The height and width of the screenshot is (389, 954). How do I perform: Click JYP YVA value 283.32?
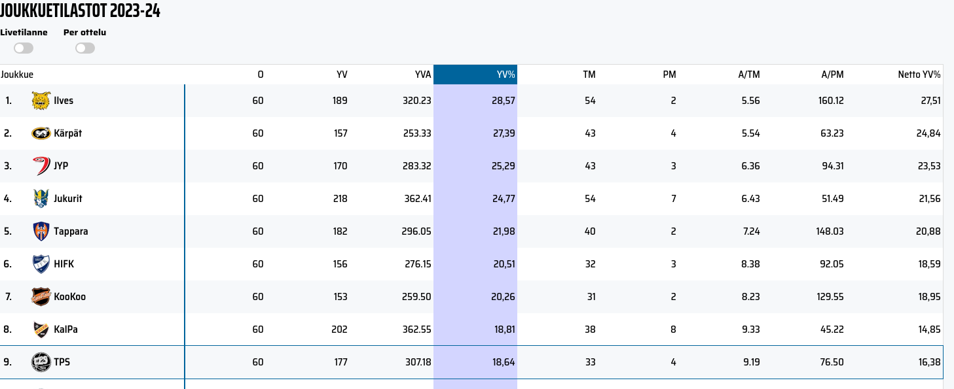click(417, 166)
